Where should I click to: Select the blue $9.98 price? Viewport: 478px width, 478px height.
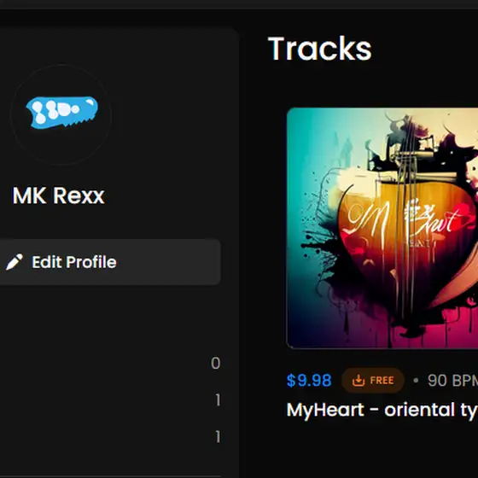[x=309, y=381]
